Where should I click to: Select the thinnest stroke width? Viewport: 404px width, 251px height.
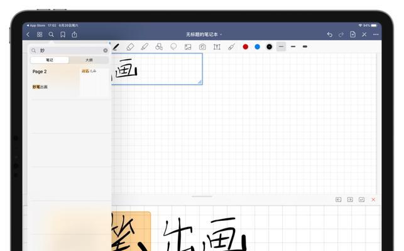coord(281,46)
